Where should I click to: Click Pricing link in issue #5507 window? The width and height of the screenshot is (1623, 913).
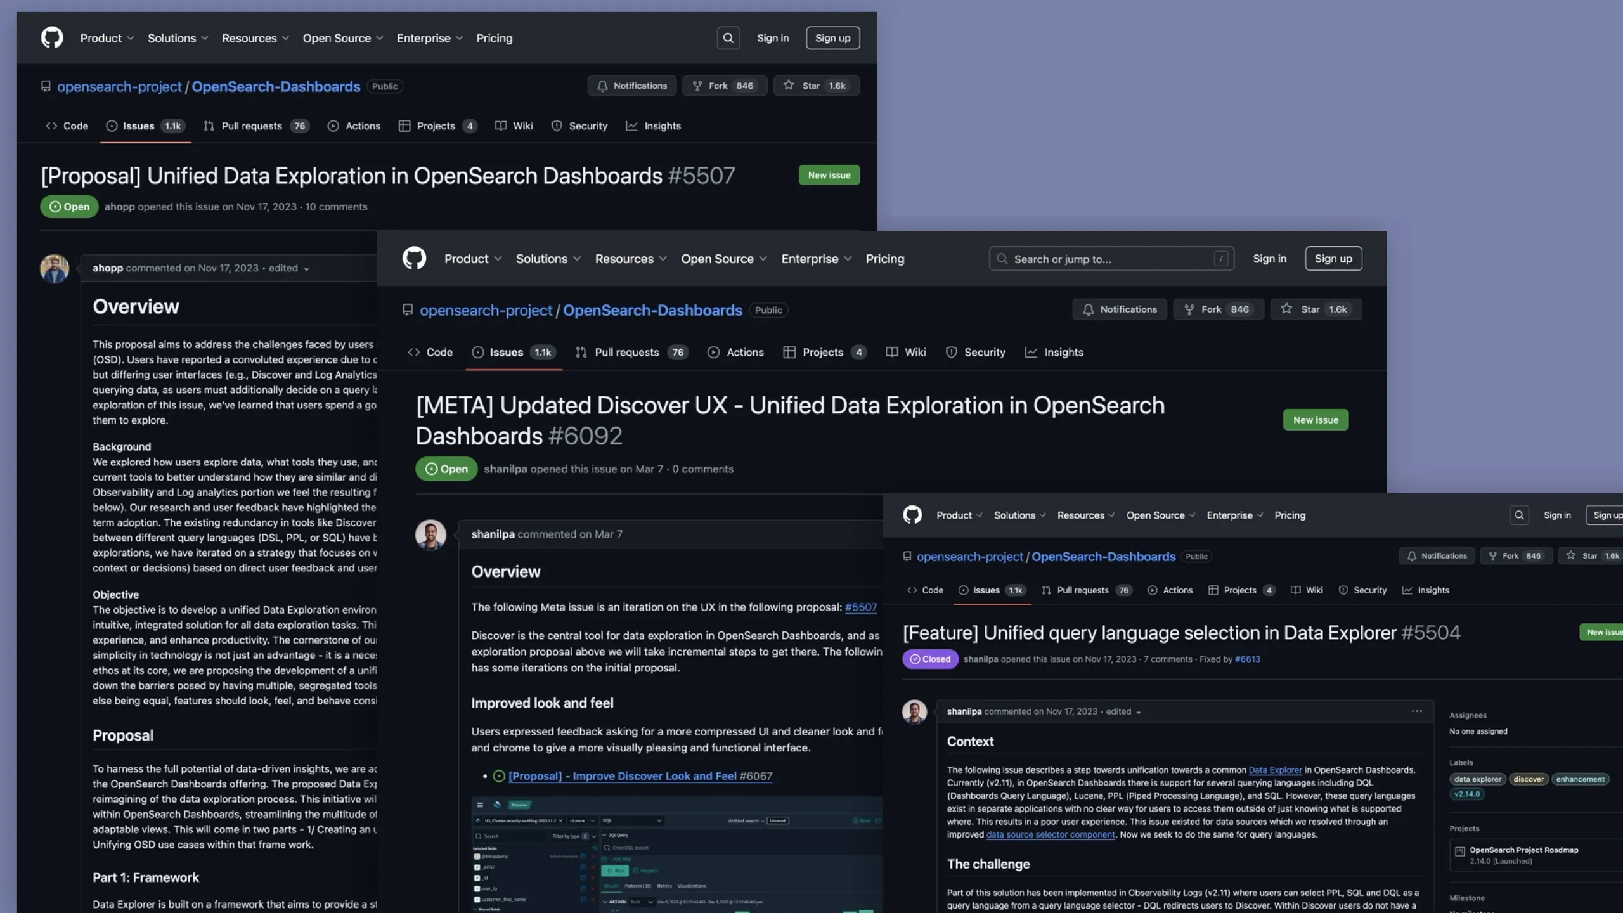495,38
